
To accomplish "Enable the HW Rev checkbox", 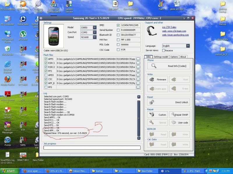I will click(118, 40).
